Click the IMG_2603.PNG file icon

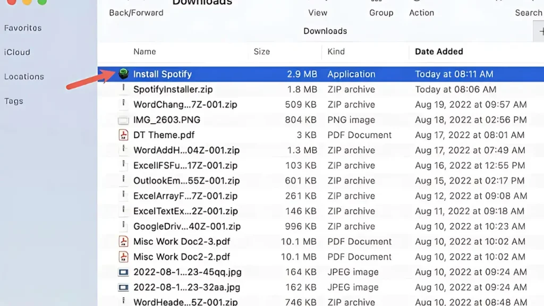coord(123,120)
